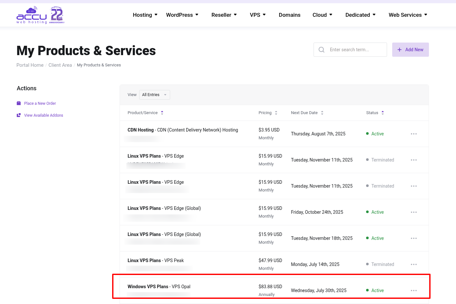456x304 pixels.
Task: Go to Portal Home breadcrumb
Action: [30, 65]
